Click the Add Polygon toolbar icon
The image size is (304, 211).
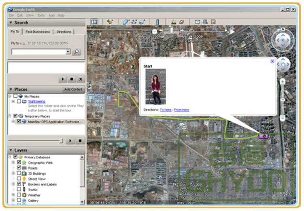(126, 22)
